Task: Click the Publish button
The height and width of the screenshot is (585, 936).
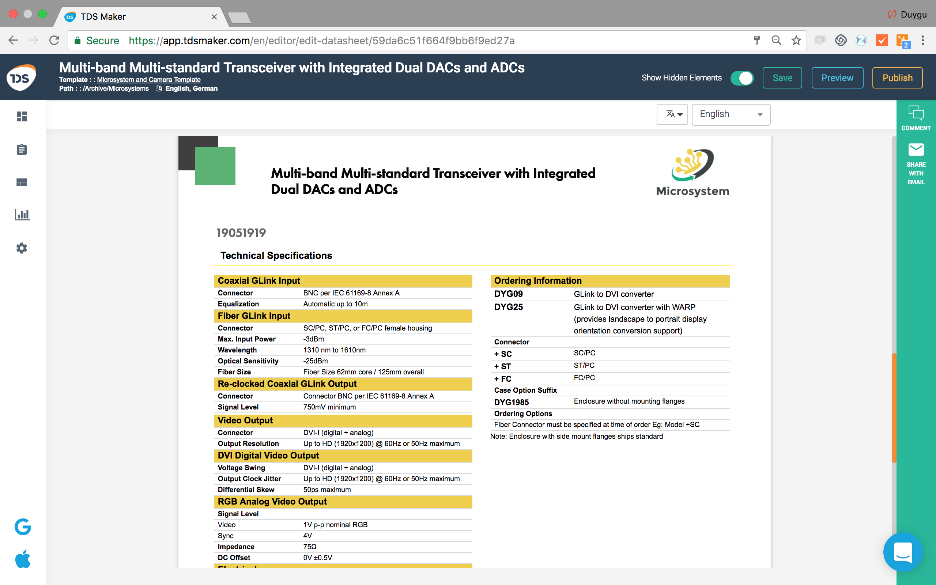Action: click(897, 78)
